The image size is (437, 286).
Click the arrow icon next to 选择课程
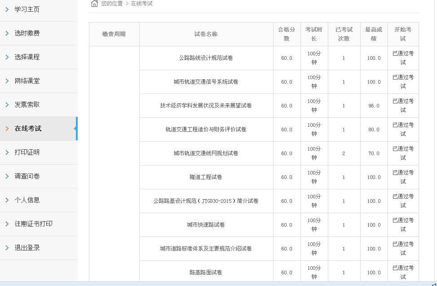click(7, 57)
